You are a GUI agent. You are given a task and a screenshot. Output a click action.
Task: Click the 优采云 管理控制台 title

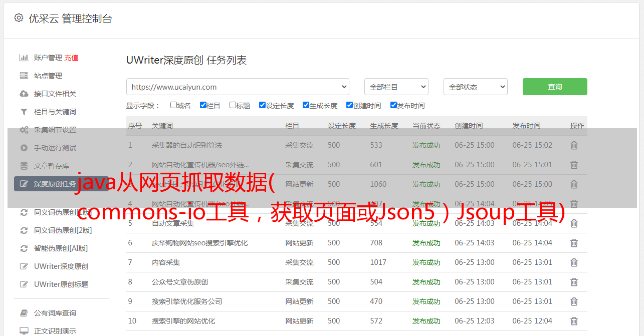pos(70,19)
